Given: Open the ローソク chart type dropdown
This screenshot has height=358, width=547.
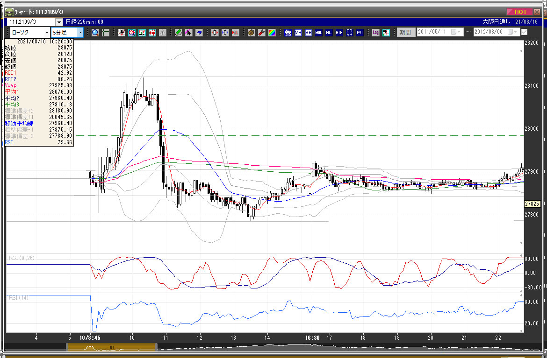Looking at the screenshot, I should click(x=47, y=32).
